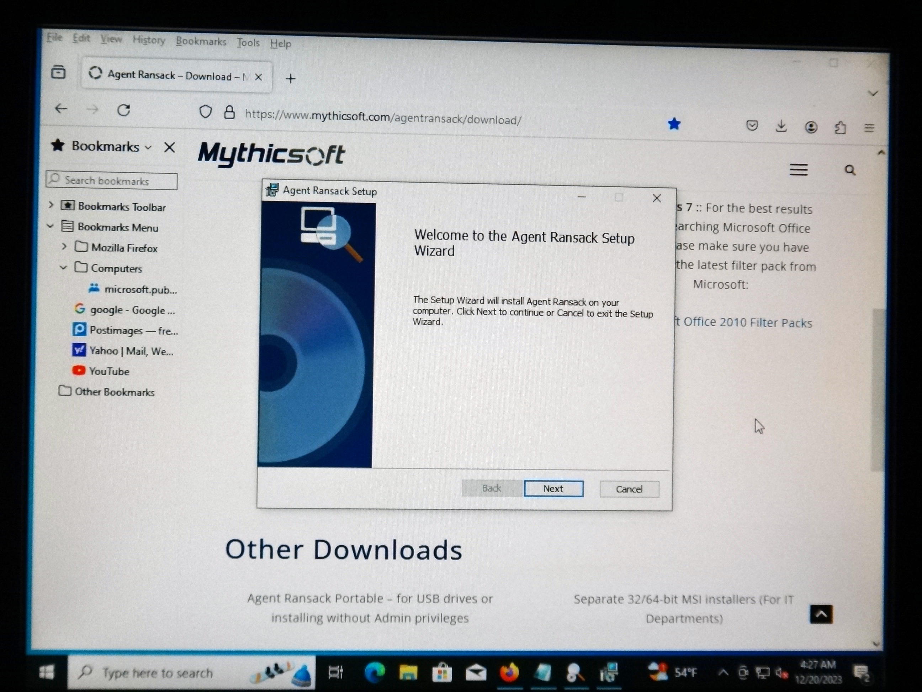The image size is (922, 692).
Task: Open the Edit menu
Action: pos(81,38)
